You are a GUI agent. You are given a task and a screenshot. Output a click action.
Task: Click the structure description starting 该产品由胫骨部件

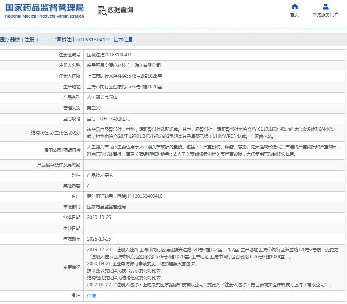pos(211,133)
